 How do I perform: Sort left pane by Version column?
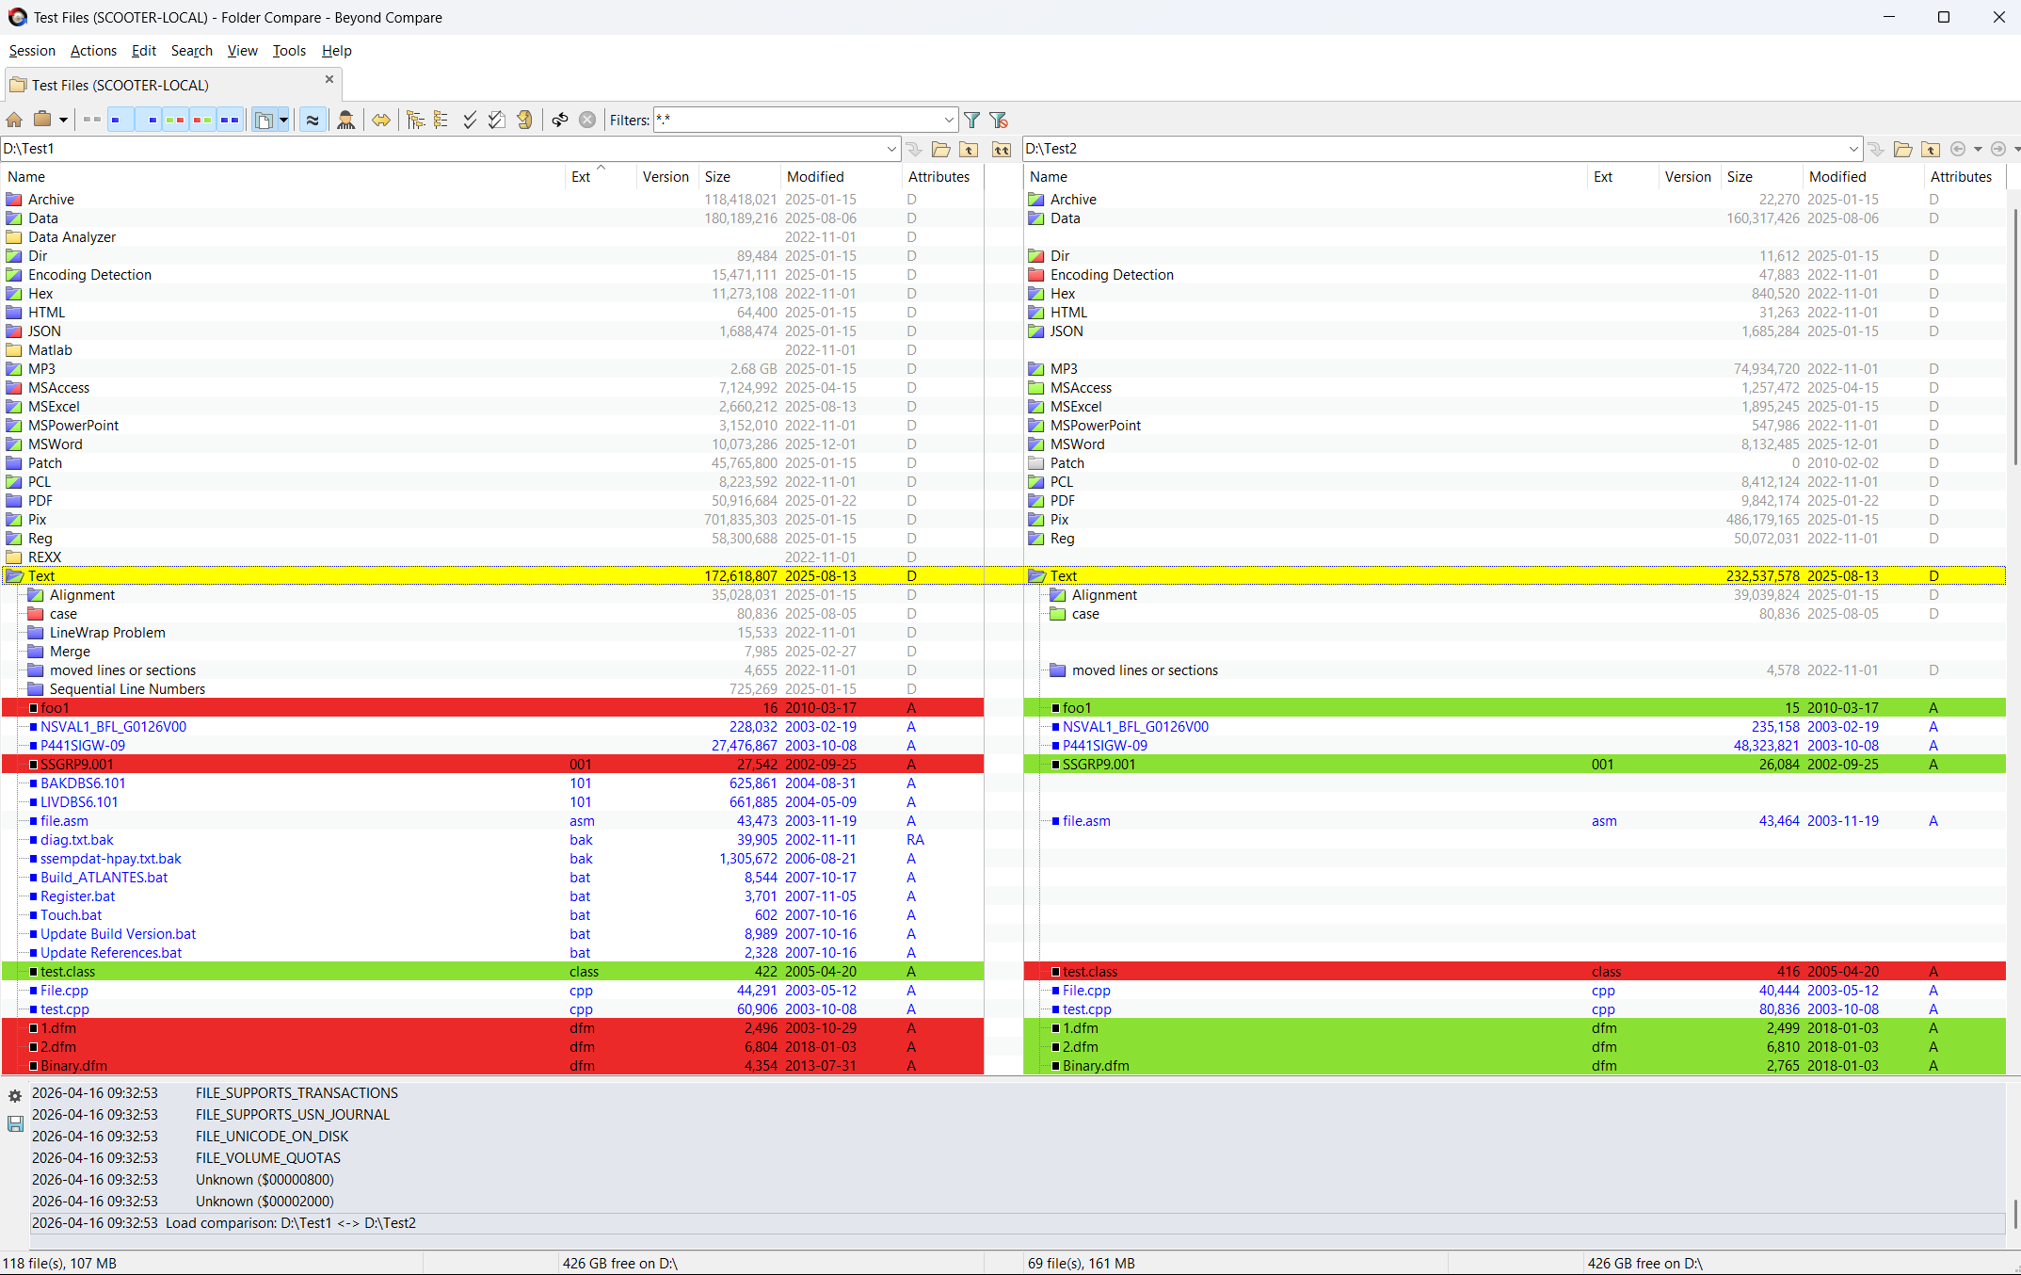(666, 177)
